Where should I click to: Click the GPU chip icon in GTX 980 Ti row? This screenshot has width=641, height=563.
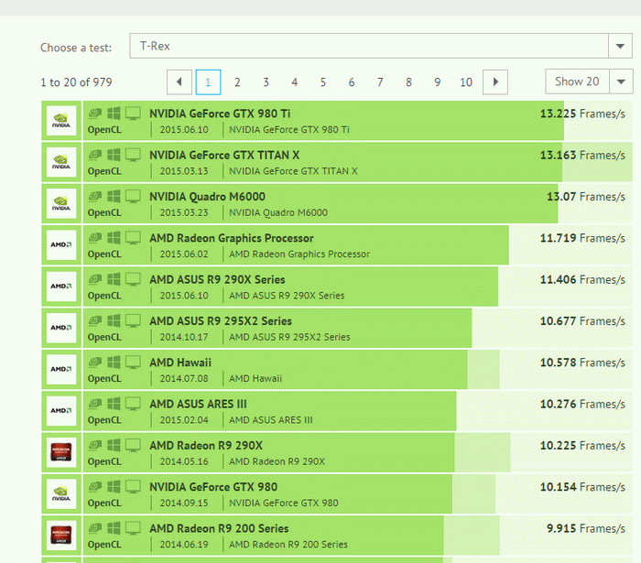pyautogui.click(x=95, y=114)
